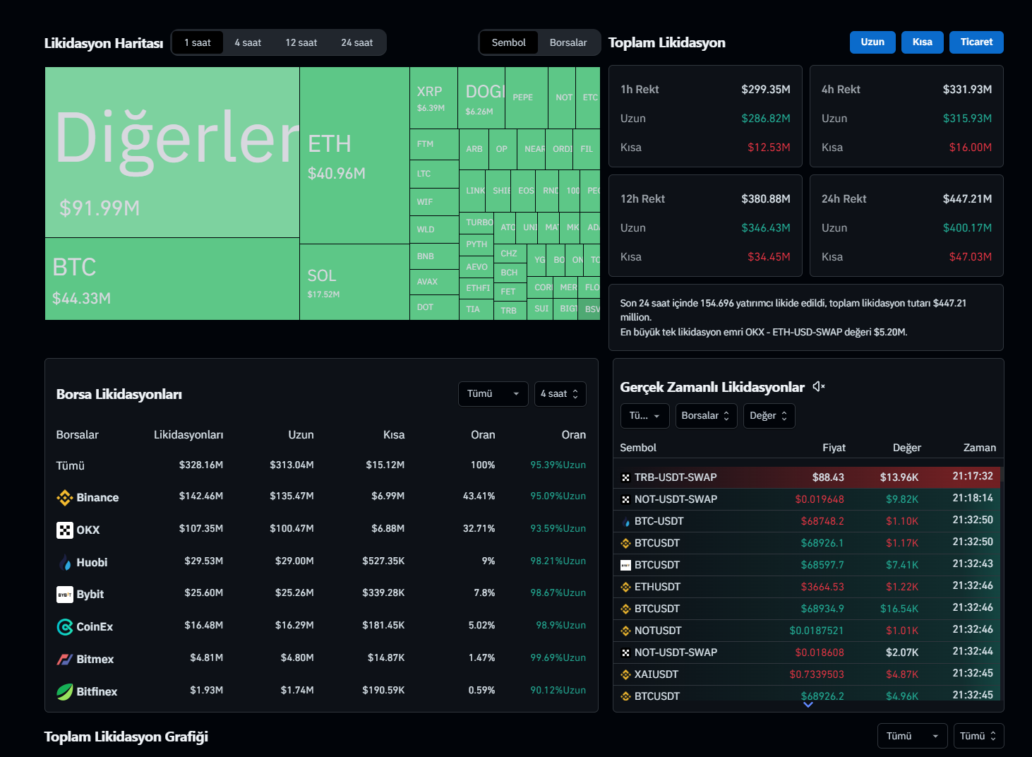Click the Binance icon on BTCUSDT $68926.1 row
Image resolution: width=1032 pixels, height=757 pixels.
(625, 544)
